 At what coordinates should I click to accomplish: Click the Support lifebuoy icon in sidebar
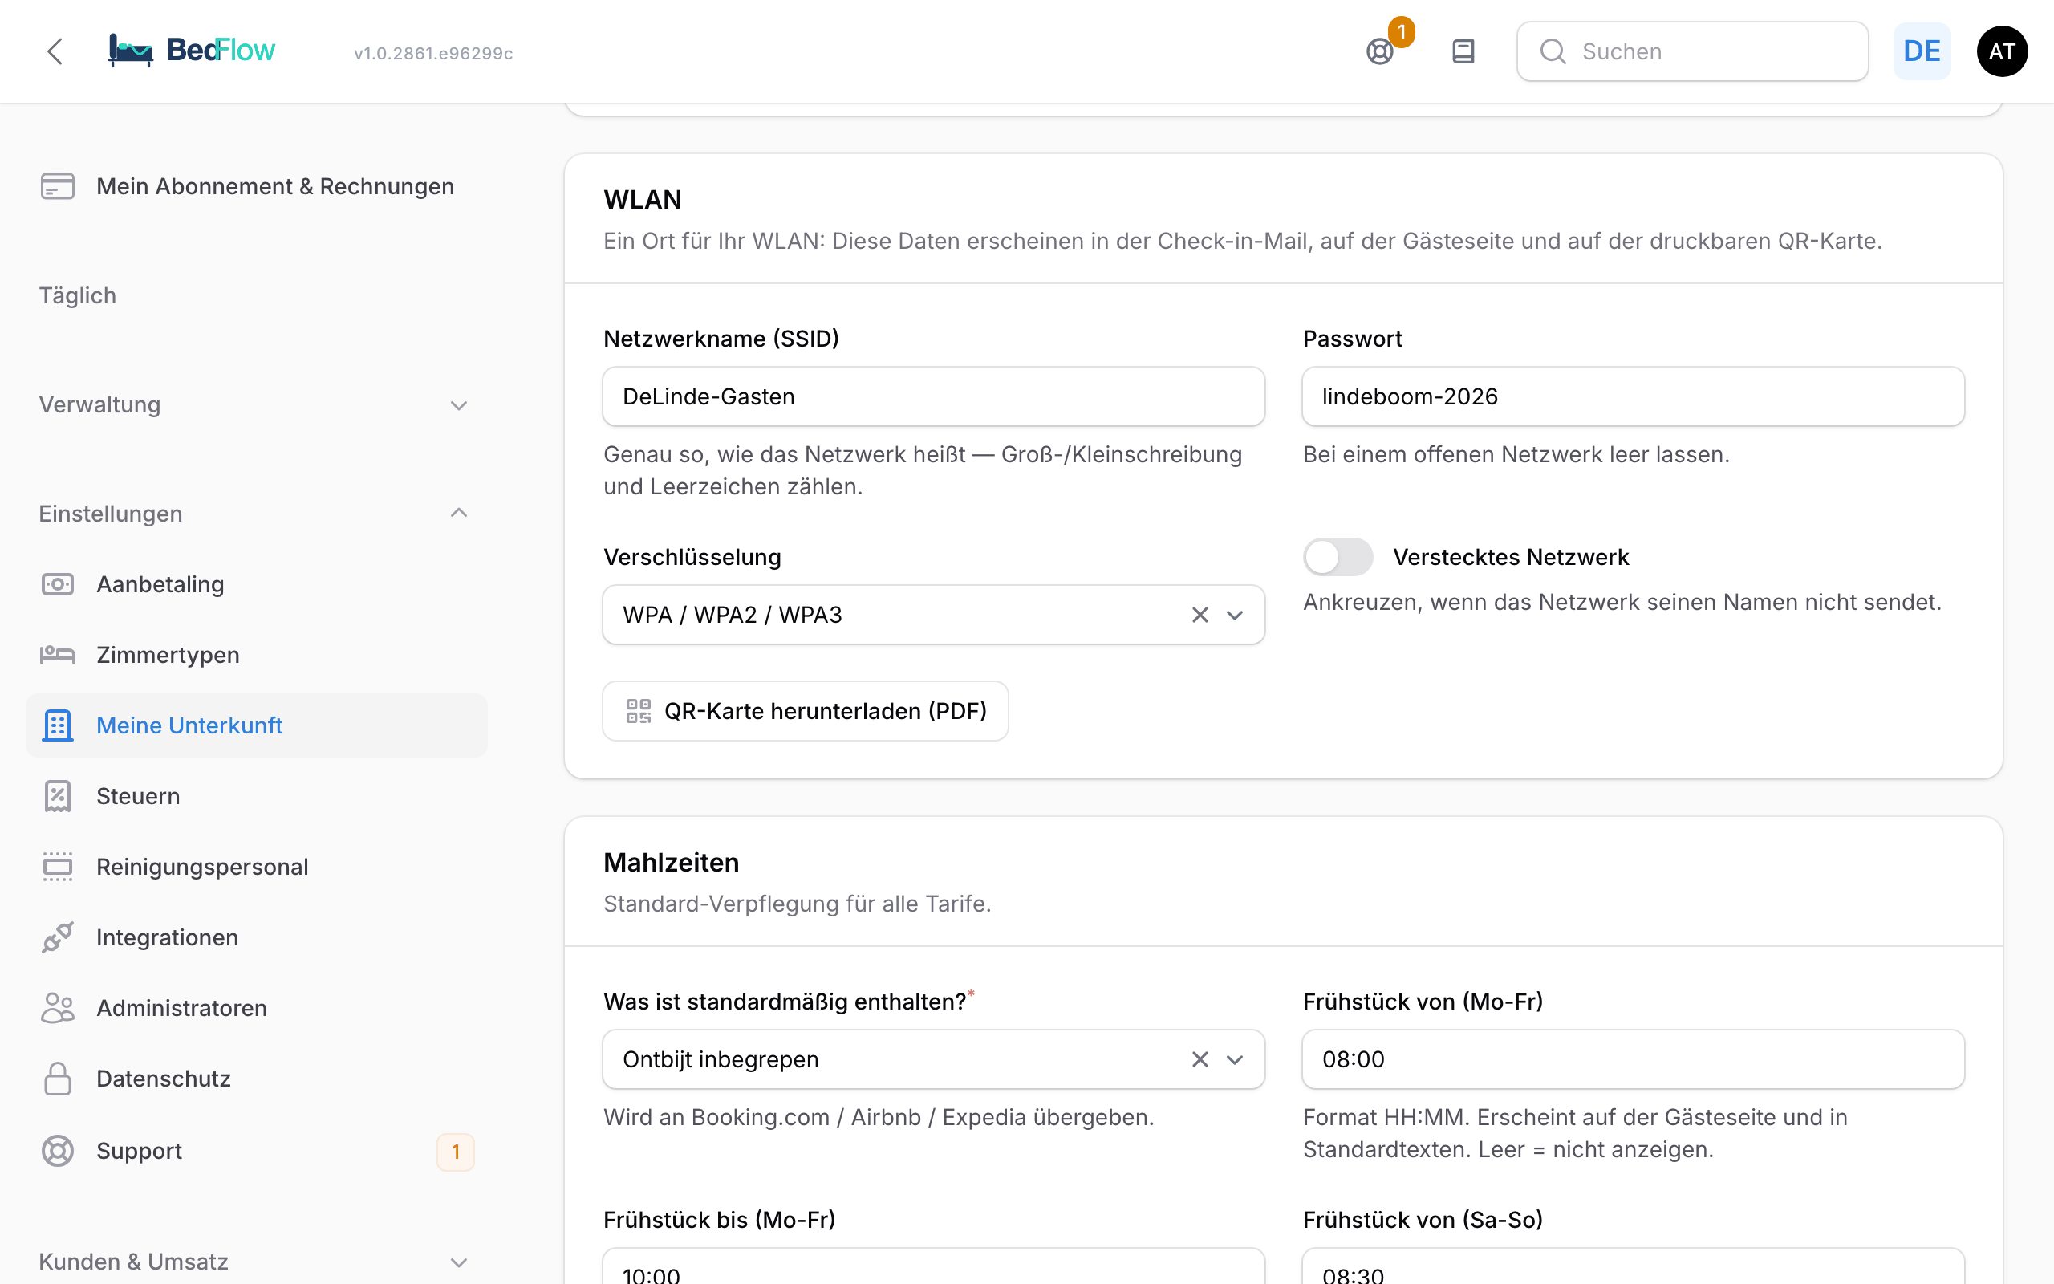pyautogui.click(x=58, y=1151)
